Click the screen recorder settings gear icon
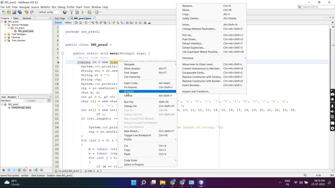The image size is (335, 188). pos(333,128)
